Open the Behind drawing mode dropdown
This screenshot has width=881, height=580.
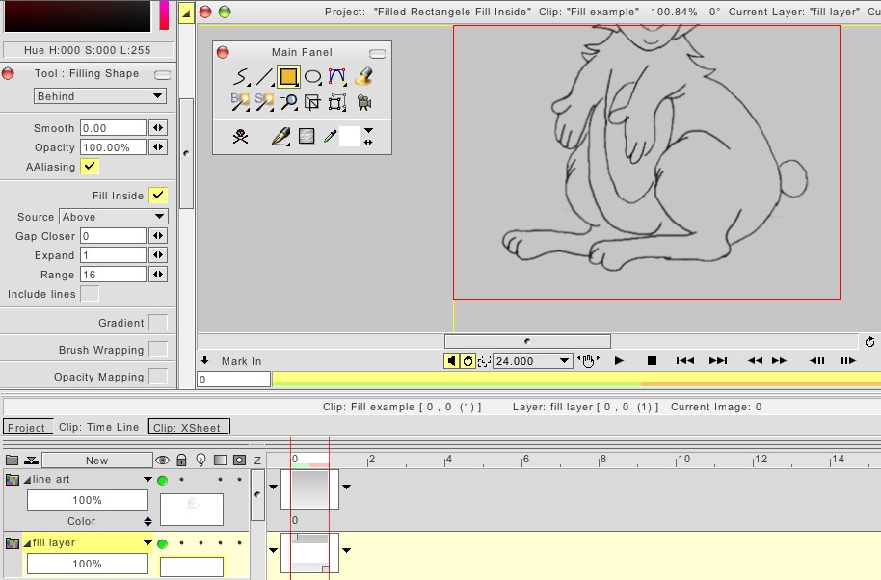coord(100,96)
